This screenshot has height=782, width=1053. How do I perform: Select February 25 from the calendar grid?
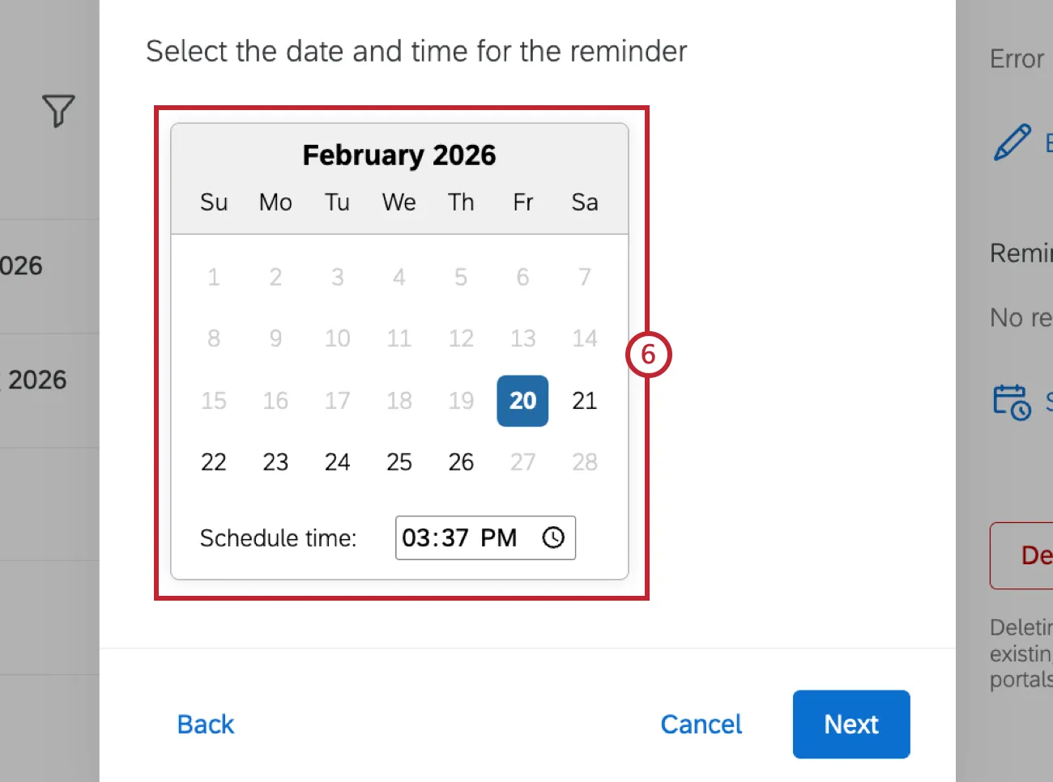coord(399,461)
